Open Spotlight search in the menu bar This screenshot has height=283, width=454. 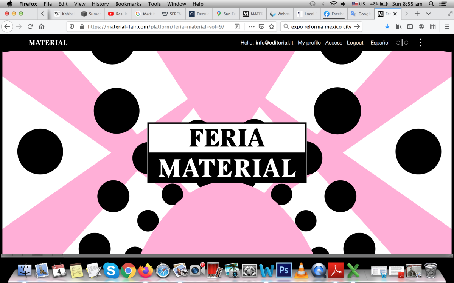point(431,4)
